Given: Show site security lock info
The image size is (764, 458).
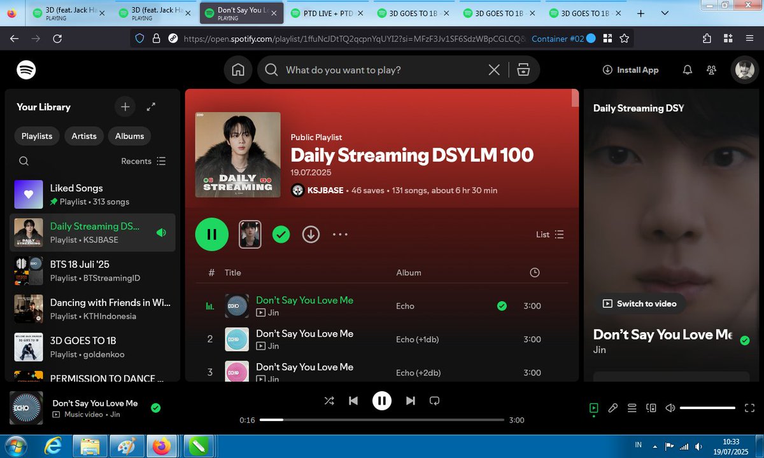Looking at the screenshot, I should 156,39.
